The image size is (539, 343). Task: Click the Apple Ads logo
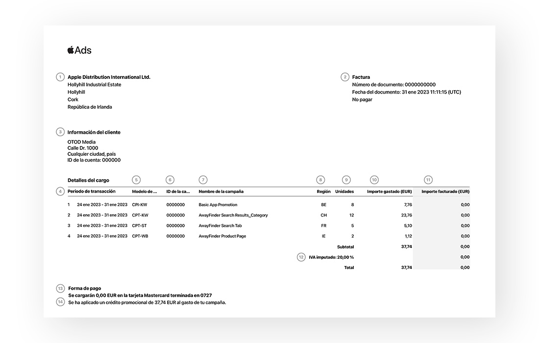point(79,50)
